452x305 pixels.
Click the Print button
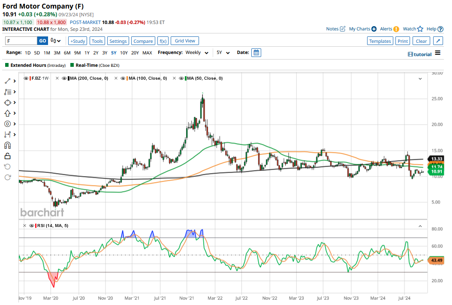(403, 41)
